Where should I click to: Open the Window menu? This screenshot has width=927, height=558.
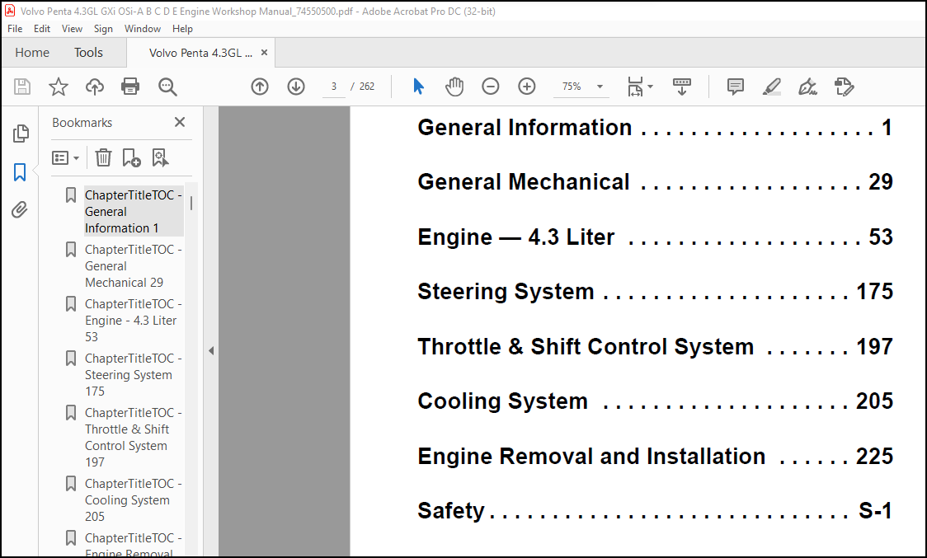[143, 28]
